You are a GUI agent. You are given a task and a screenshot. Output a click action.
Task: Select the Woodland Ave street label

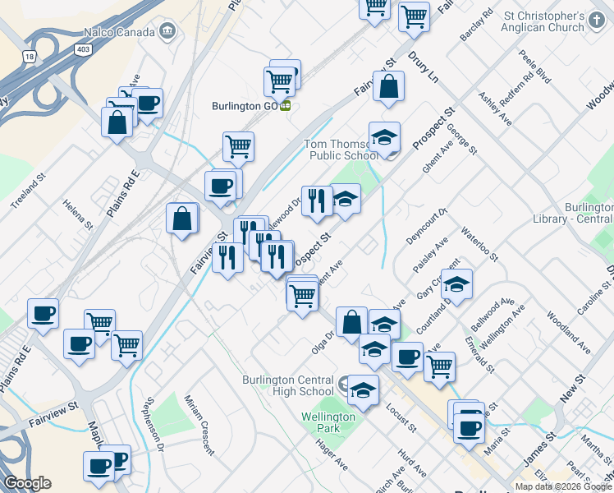click(569, 333)
